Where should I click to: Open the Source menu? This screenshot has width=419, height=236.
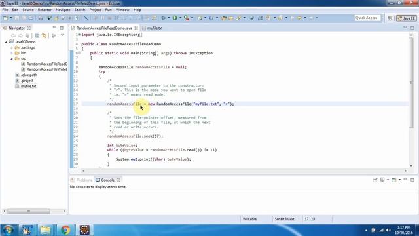[28, 10]
